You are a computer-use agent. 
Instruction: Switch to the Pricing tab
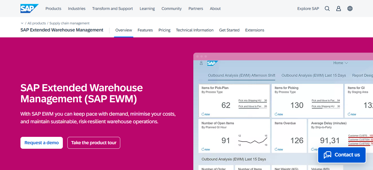coord(165,30)
